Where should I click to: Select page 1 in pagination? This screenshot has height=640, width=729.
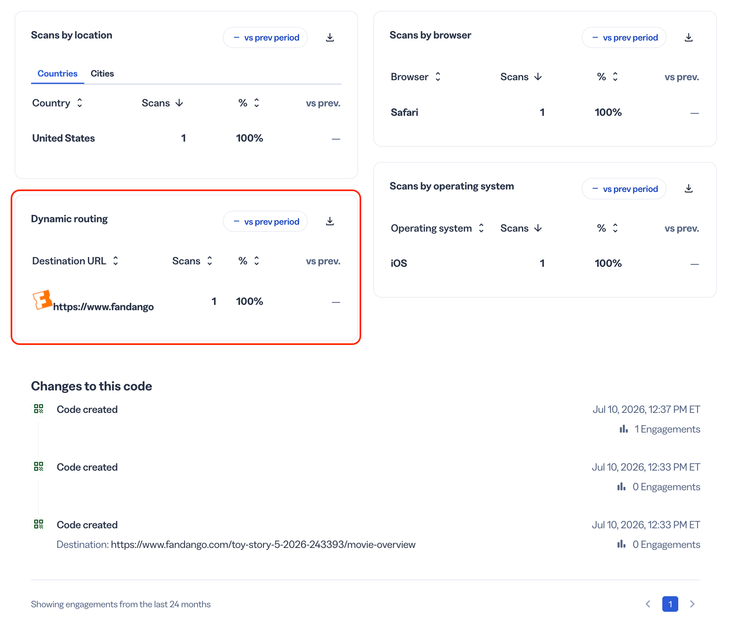[670, 604]
